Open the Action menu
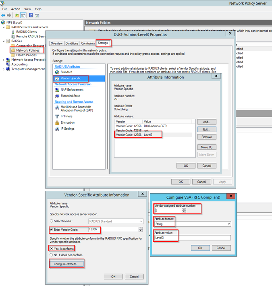Screen dimensions: 272x286 (16, 9)
